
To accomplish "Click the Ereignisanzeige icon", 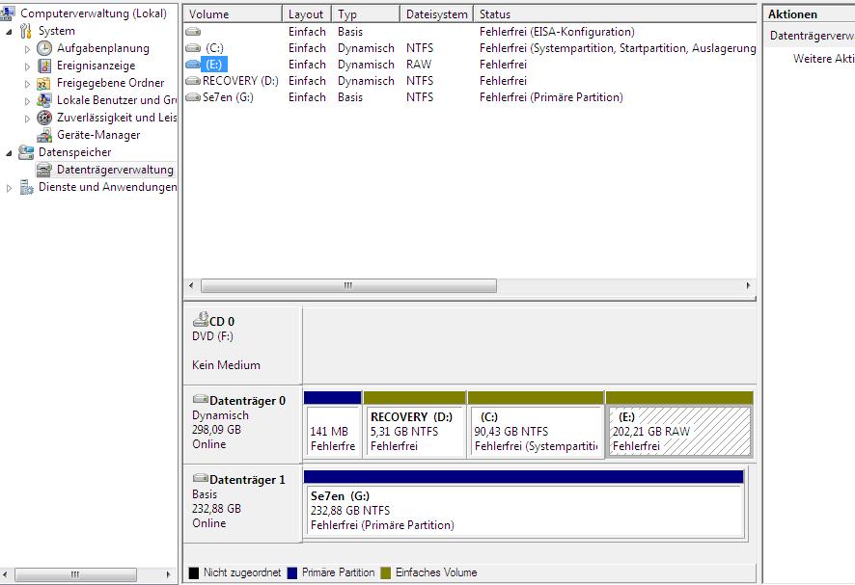I will coord(44,66).
